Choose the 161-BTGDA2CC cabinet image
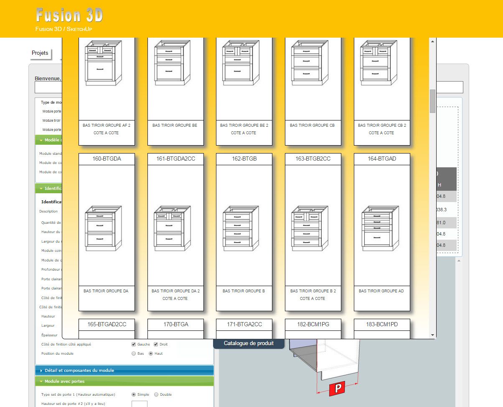 tap(172, 228)
